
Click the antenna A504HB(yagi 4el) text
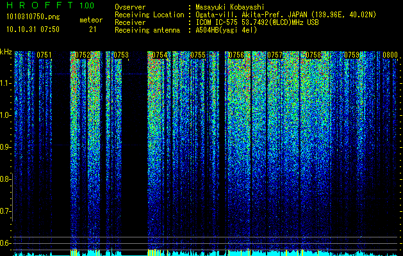coord(226,30)
